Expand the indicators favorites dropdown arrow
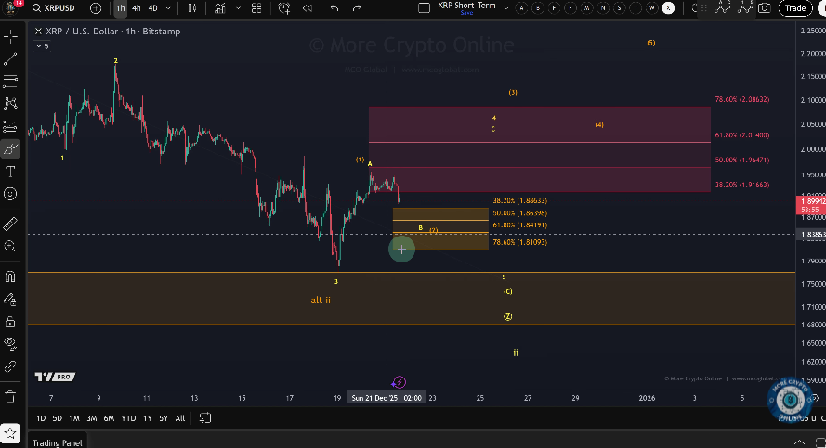Image resolution: width=826 pixels, height=448 pixels. click(x=238, y=8)
